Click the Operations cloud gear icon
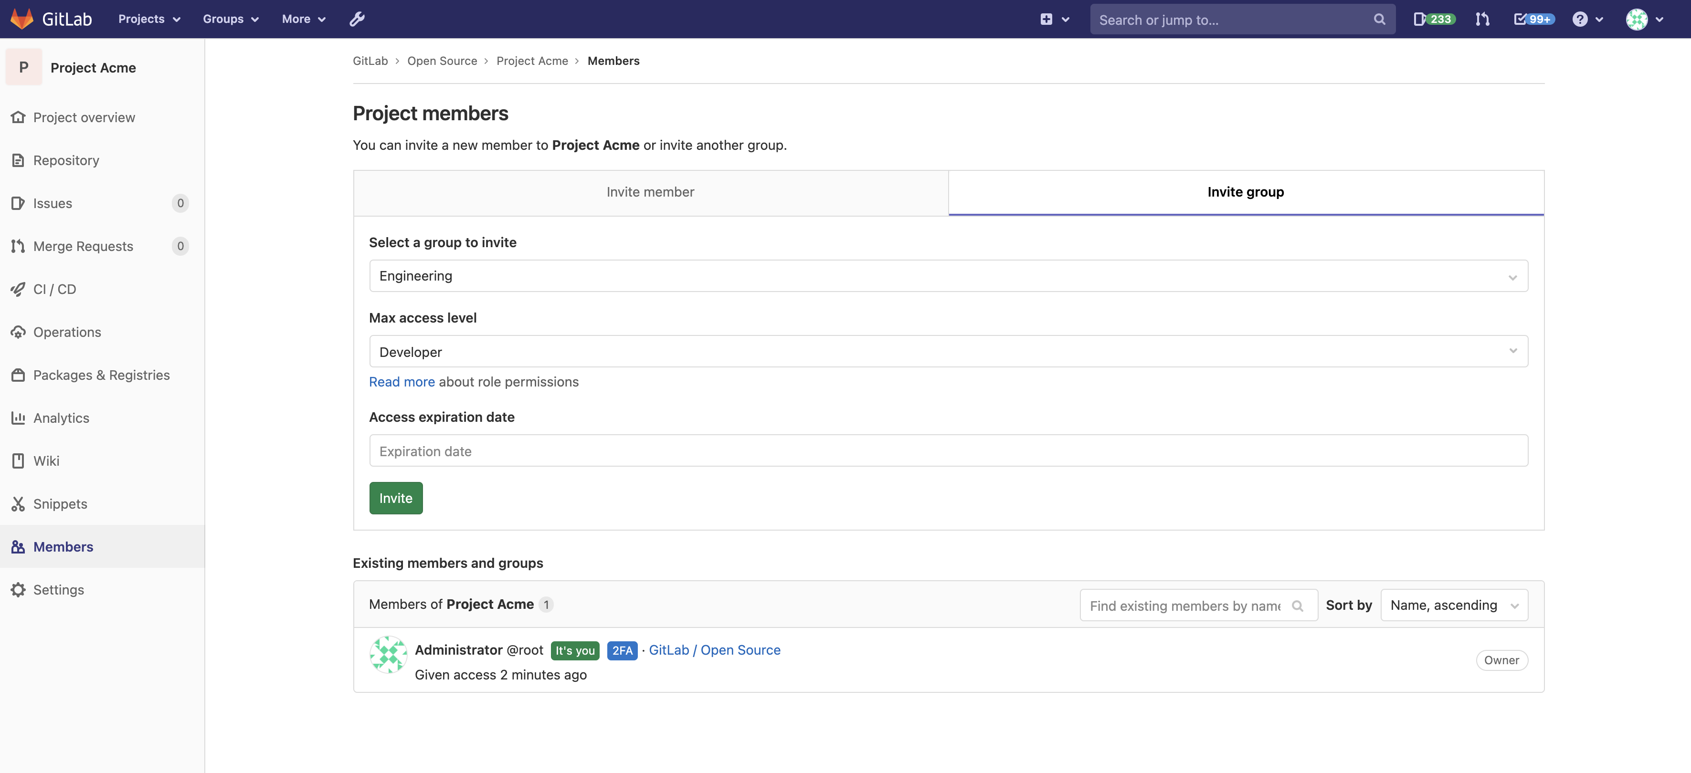 pos(18,332)
